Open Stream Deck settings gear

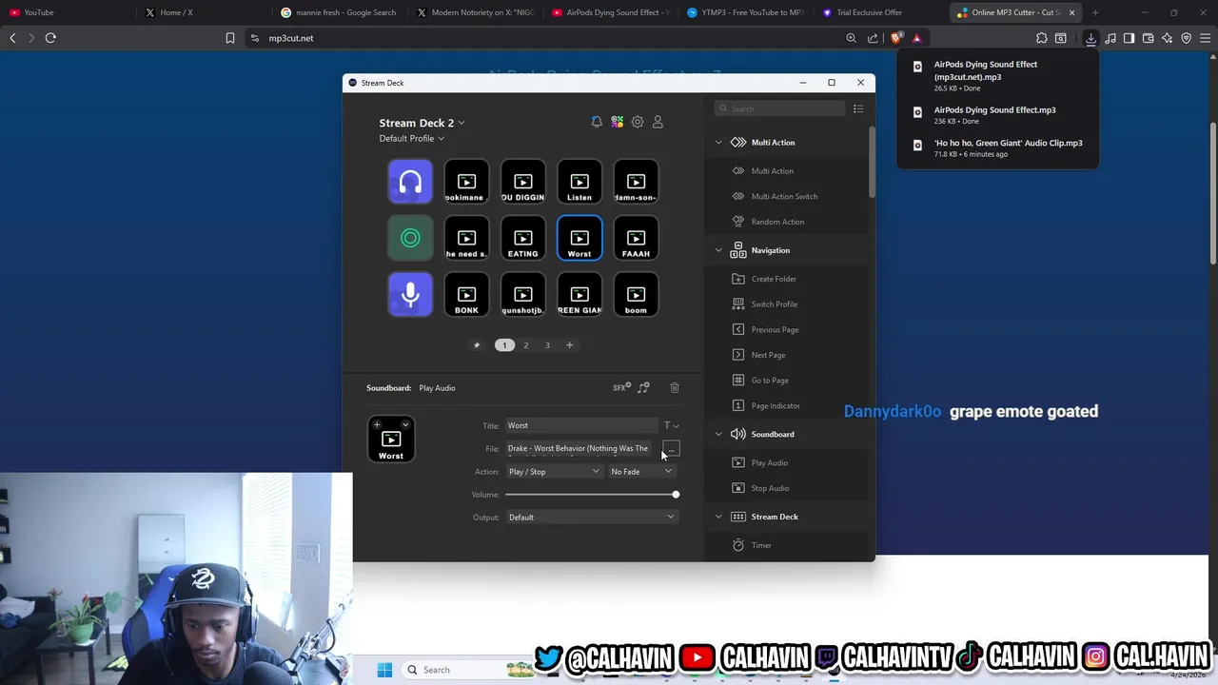[x=638, y=122]
